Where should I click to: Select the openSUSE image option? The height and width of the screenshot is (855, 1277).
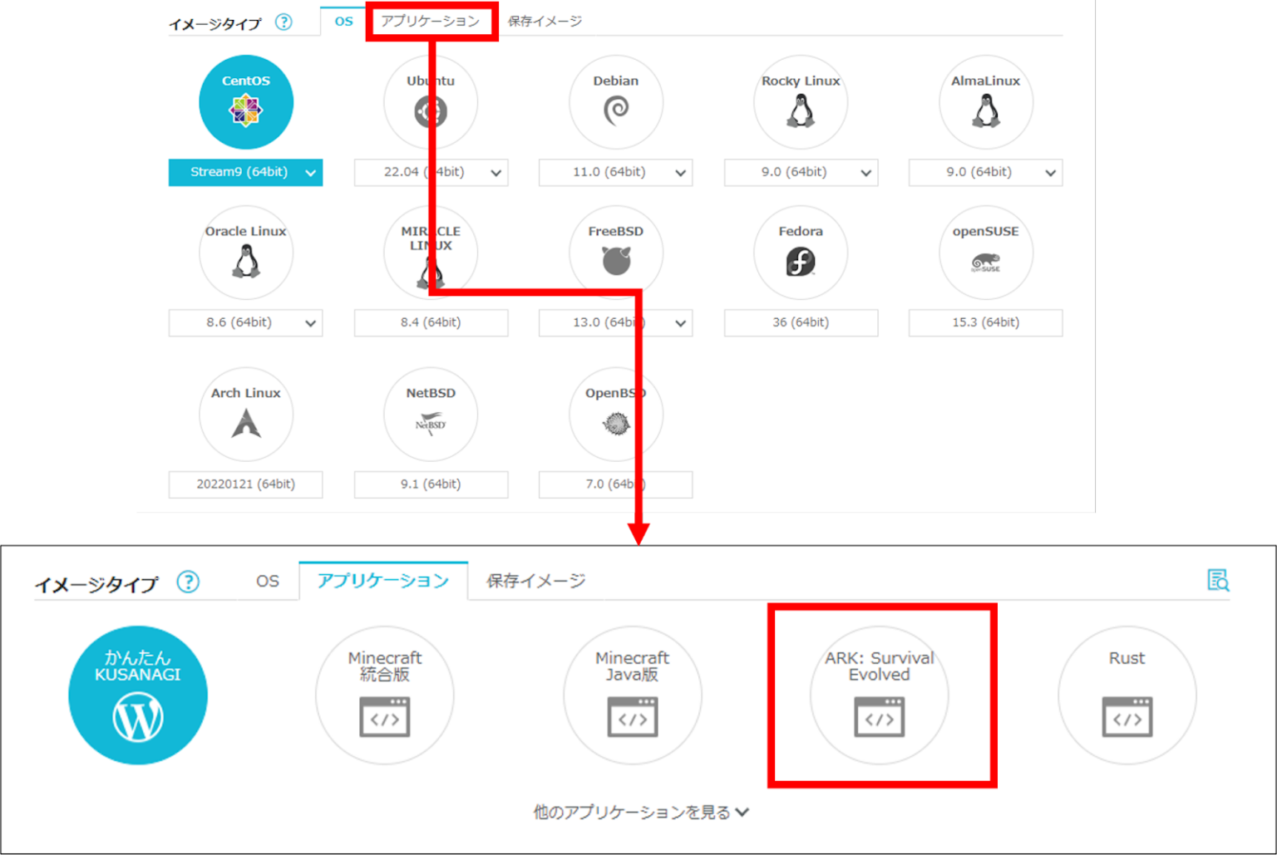(x=985, y=253)
